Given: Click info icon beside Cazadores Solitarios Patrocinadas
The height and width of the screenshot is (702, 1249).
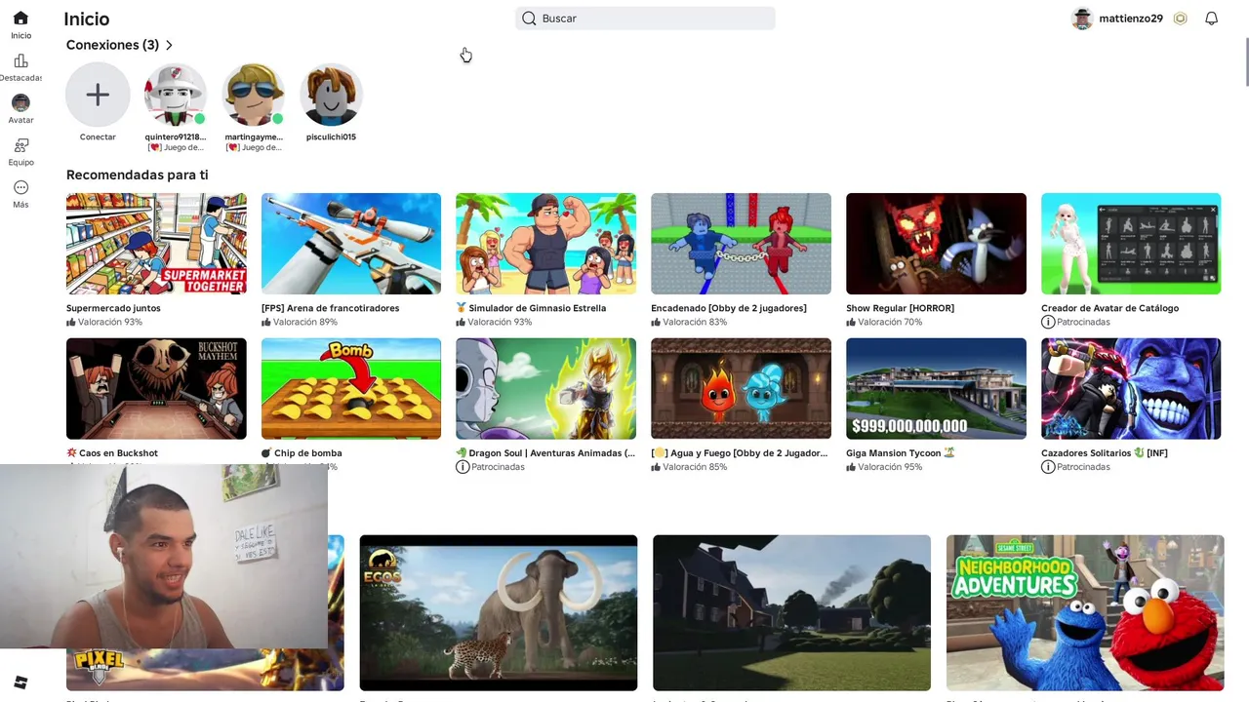Looking at the screenshot, I should (x=1048, y=467).
